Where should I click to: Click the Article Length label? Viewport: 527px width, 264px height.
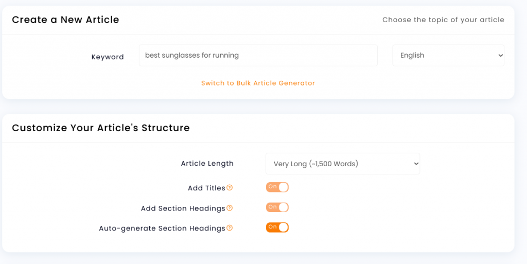207,164
